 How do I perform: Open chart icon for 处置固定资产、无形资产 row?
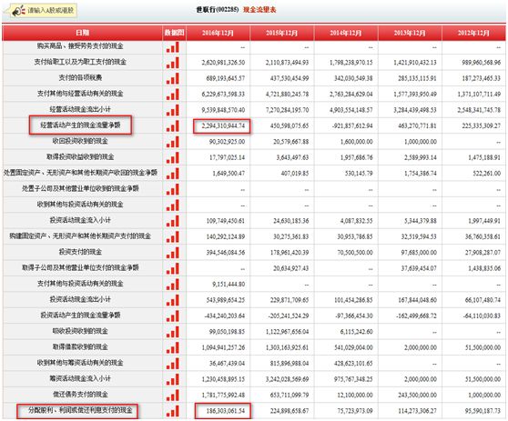(173, 174)
